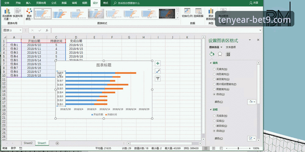Open Change Colors palette
Viewport: 305px width, 152px height.
pyautogui.click(x=29, y=14)
